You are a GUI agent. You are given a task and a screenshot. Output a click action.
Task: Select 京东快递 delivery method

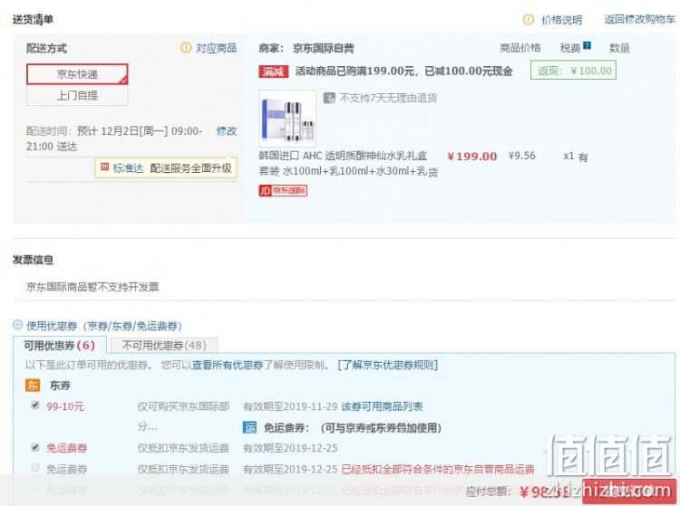point(77,74)
